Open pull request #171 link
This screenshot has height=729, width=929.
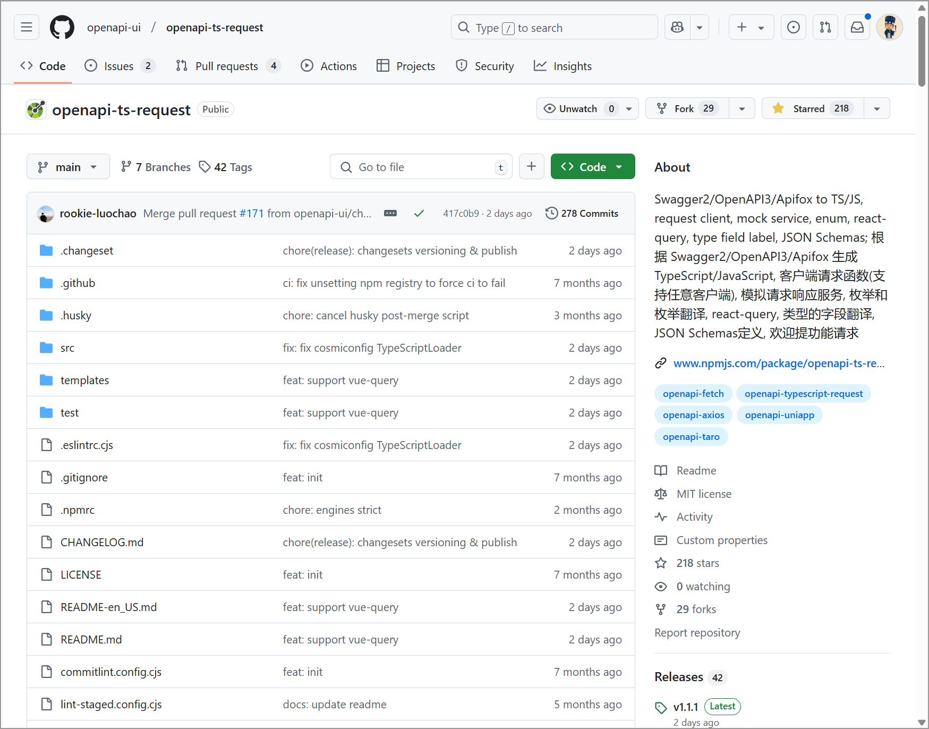252,213
